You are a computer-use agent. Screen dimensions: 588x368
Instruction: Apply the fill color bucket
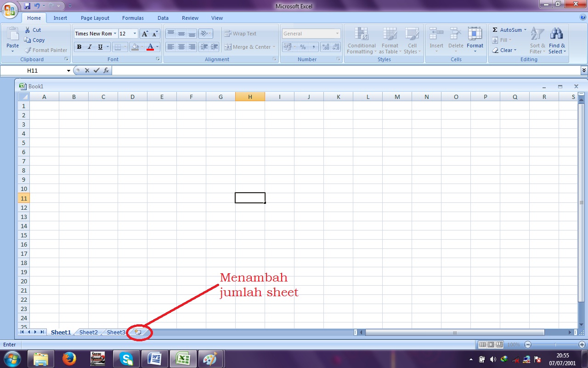point(135,47)
